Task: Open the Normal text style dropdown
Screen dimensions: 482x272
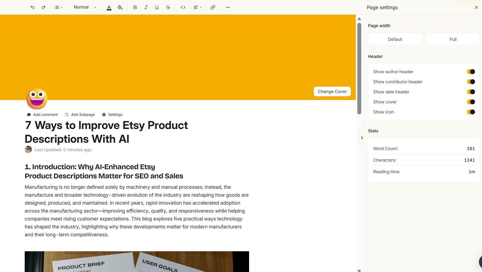Action: (x=85, y=7)
